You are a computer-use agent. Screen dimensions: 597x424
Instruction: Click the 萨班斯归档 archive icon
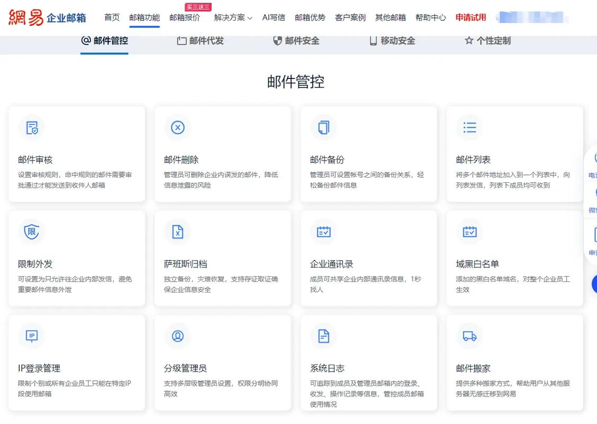(177, 232)
